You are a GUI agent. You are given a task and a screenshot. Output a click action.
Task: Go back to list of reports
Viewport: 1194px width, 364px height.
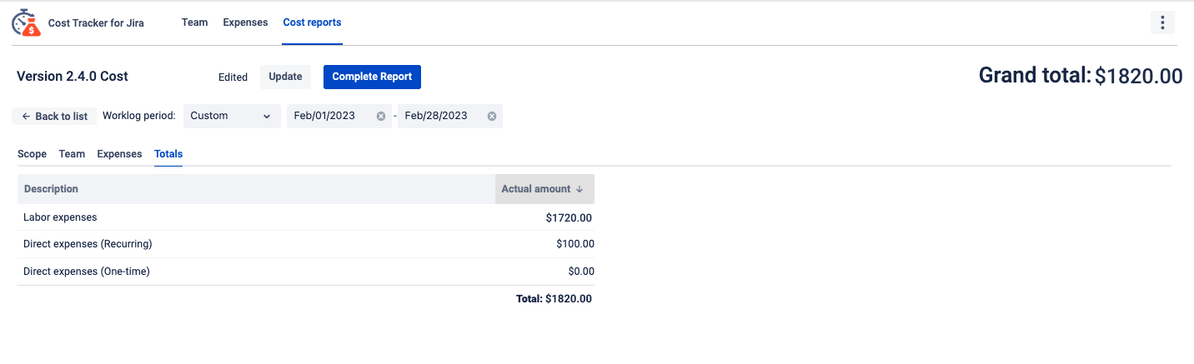pos(55,117)
